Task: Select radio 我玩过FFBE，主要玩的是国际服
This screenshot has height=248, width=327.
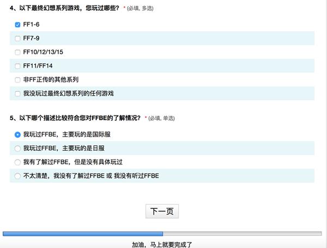Action: (x=17, y=135)
